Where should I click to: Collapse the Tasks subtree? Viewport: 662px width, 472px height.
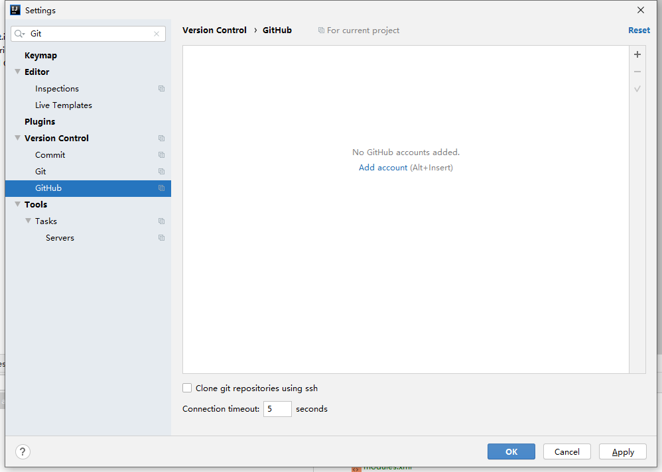[x=28, y=221]
